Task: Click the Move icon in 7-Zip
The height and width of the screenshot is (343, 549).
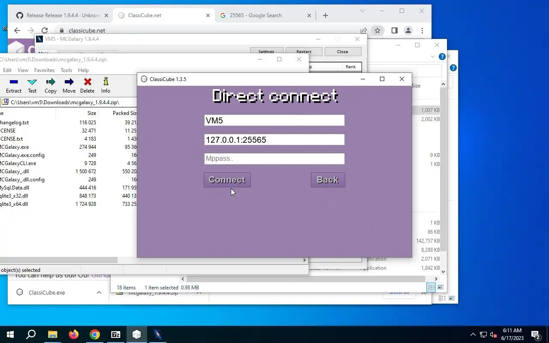Action: 69,86
